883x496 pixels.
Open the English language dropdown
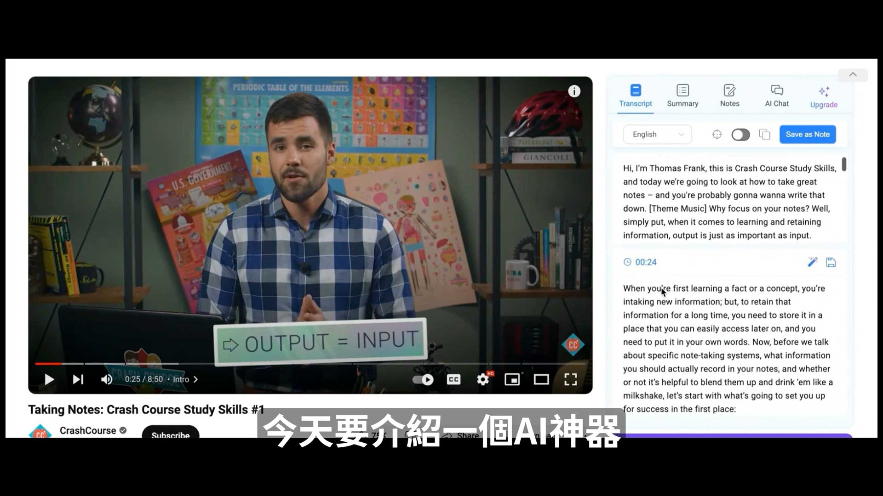pyautogui.click(x=658, y=135)
